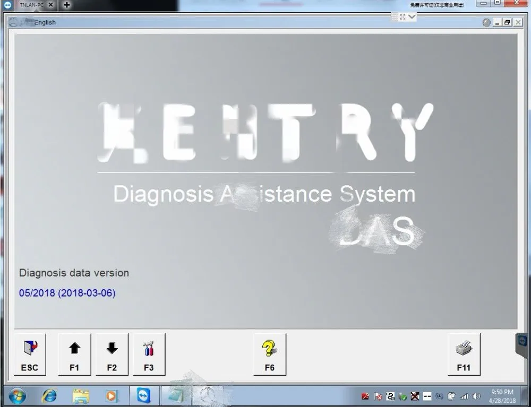Open the clock showing 9:50 PM
Viewport: 531px width, 407px height.
coord(502,396)
